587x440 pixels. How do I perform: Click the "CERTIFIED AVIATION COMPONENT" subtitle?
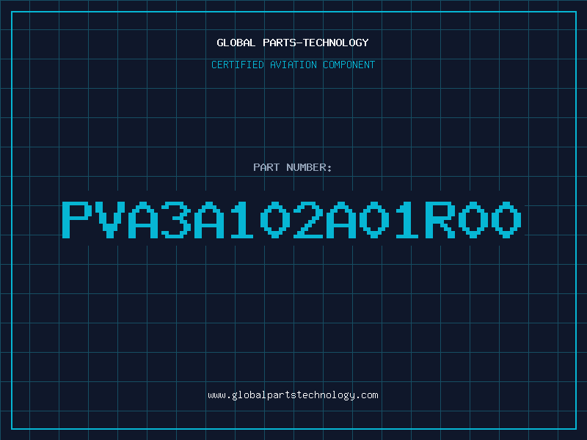(293, 65)
